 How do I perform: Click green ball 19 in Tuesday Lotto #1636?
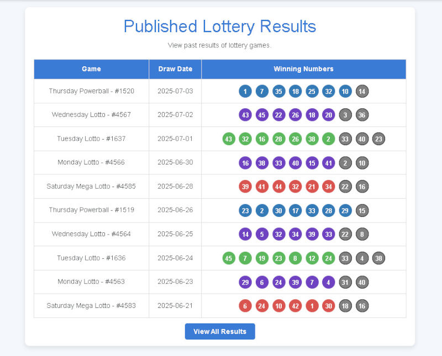[x=262, y=258]
